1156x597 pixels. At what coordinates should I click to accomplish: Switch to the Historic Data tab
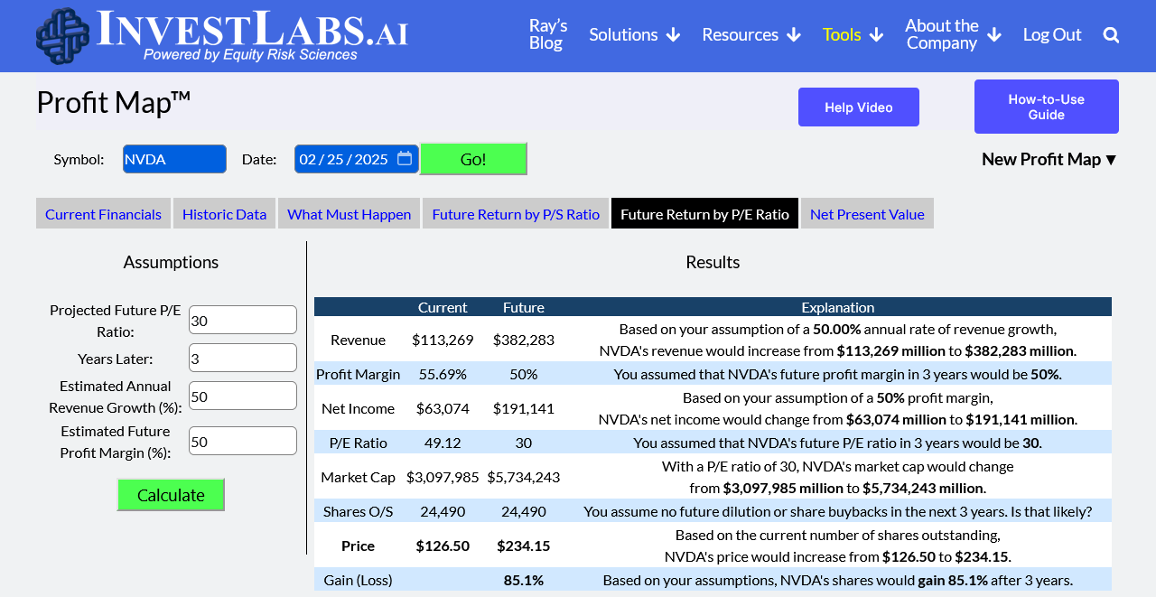[224, 214]
